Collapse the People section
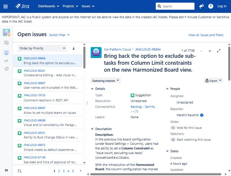Viewport: 231px width, 176px height. (167, 89)
